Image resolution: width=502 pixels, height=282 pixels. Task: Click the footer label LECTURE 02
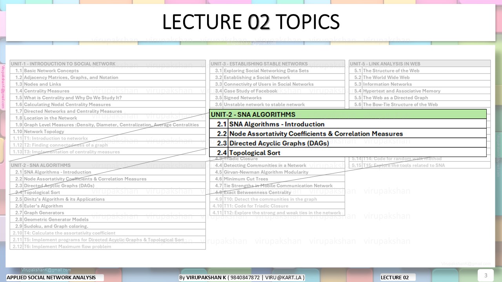pyautogui.click(x=395, y=277)
